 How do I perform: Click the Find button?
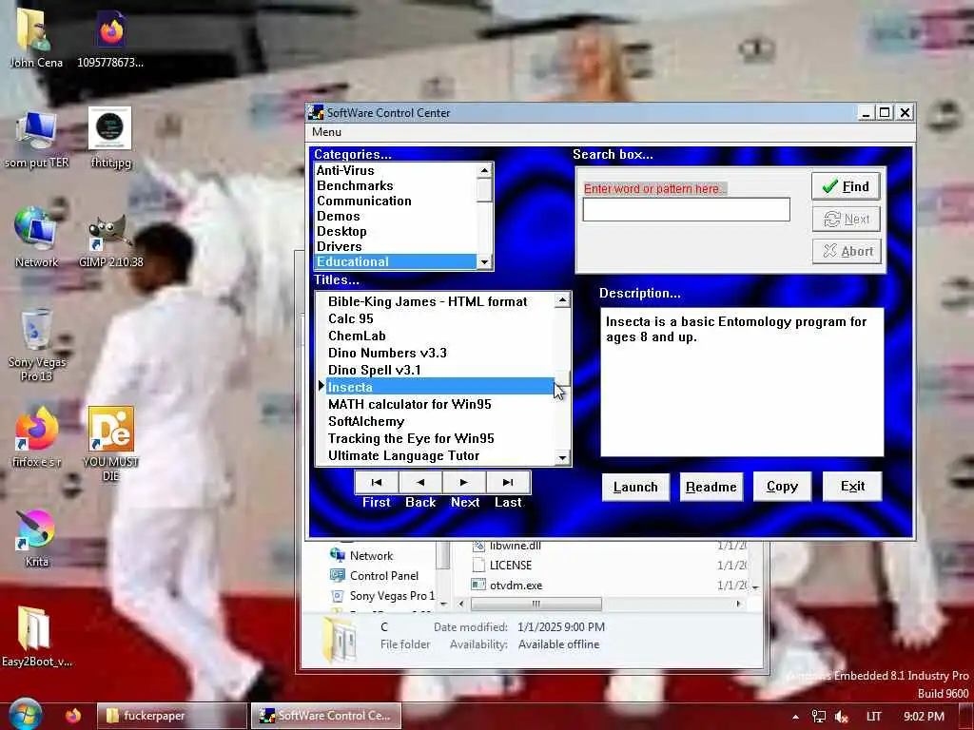tap(846, 186)
